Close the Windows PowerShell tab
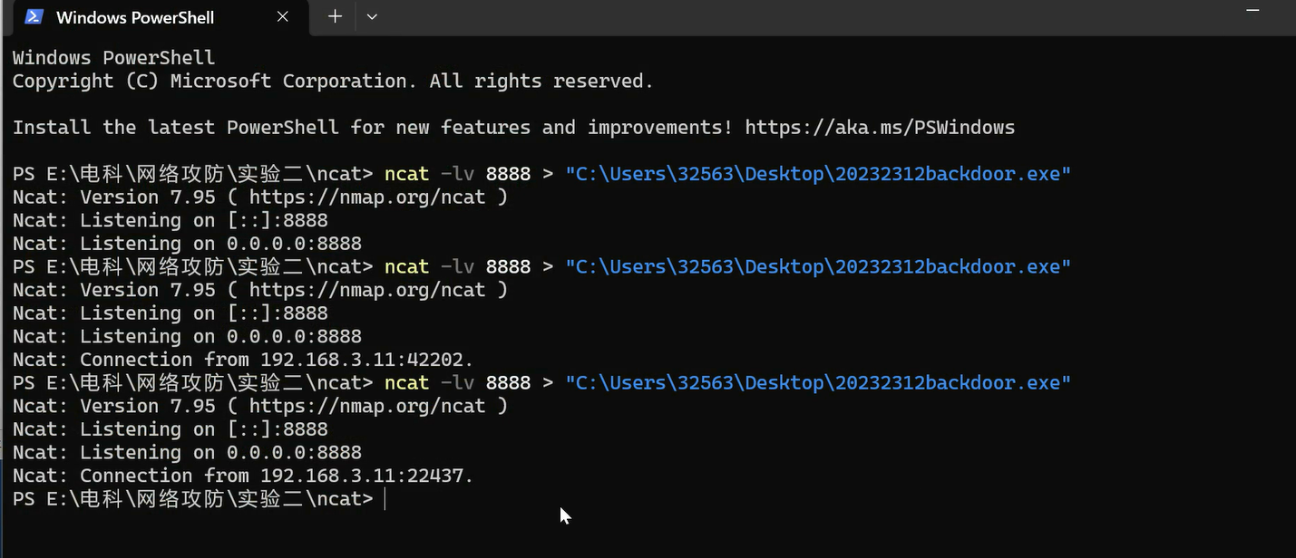The width and height of the screenshot is (1296, 558). 284,17
